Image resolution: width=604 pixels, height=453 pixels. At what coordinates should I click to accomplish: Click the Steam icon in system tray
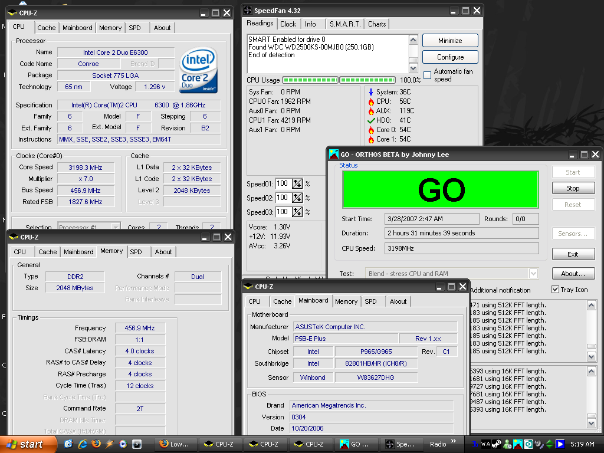pyautogui.click(x=496, y=444)
